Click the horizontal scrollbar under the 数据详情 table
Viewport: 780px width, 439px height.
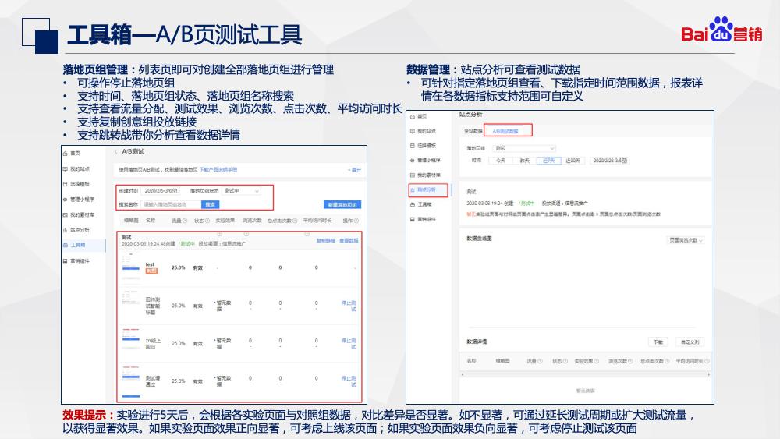tap(582, 376)
